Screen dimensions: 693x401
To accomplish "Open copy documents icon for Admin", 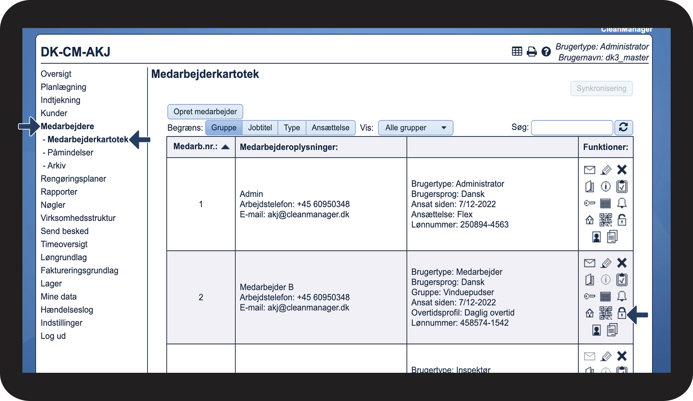I will [x=612, y=237].
